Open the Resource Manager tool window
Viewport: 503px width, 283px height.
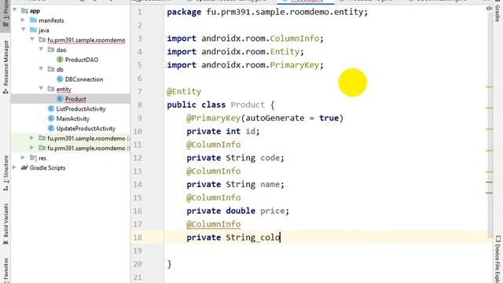point(6,67)
